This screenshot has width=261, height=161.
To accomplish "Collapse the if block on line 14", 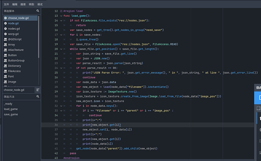I will click(x=61, y=21).
